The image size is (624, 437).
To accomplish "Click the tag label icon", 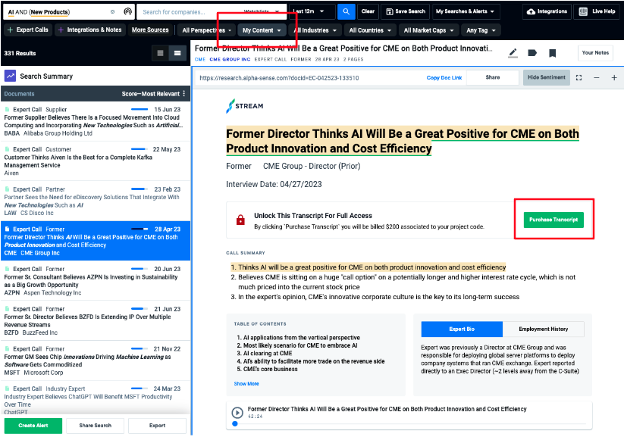I will click(532, 53).
